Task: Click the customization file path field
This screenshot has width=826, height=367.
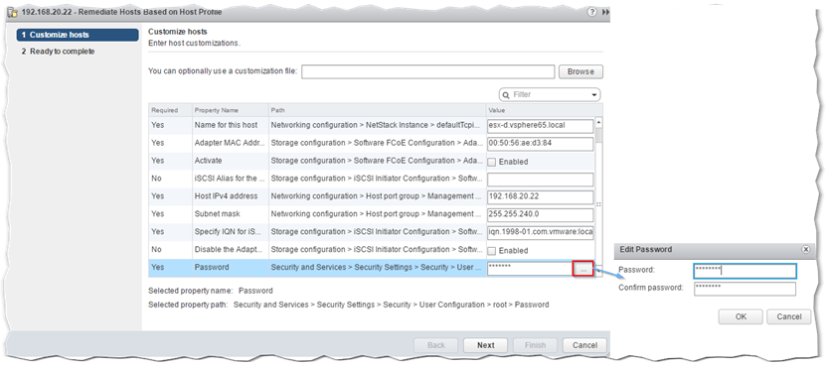Action: (428, 71)
